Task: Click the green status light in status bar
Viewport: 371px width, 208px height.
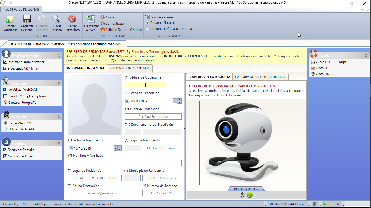Action: click(325, 204)
